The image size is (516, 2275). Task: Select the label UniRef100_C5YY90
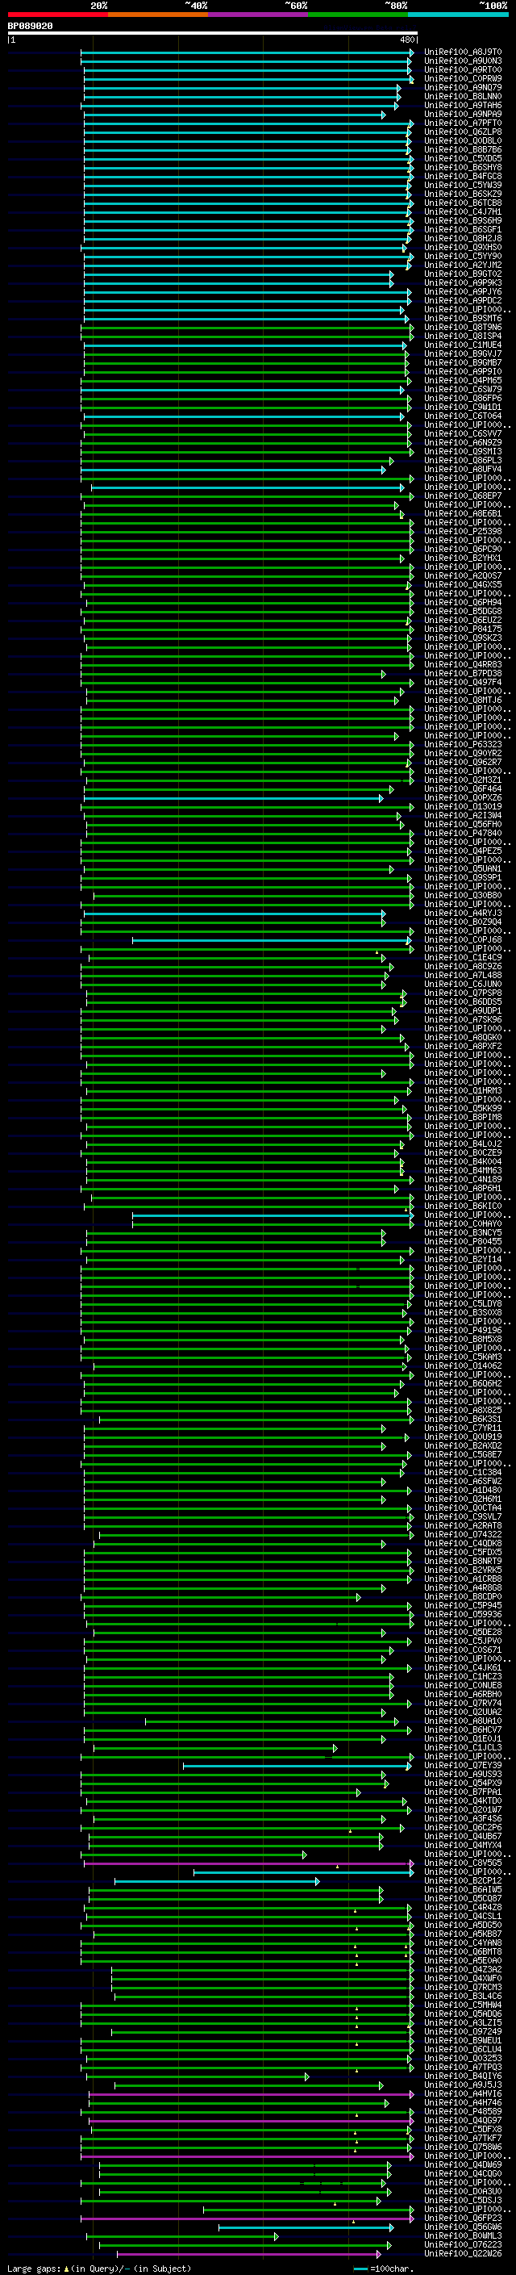[463, 256]
